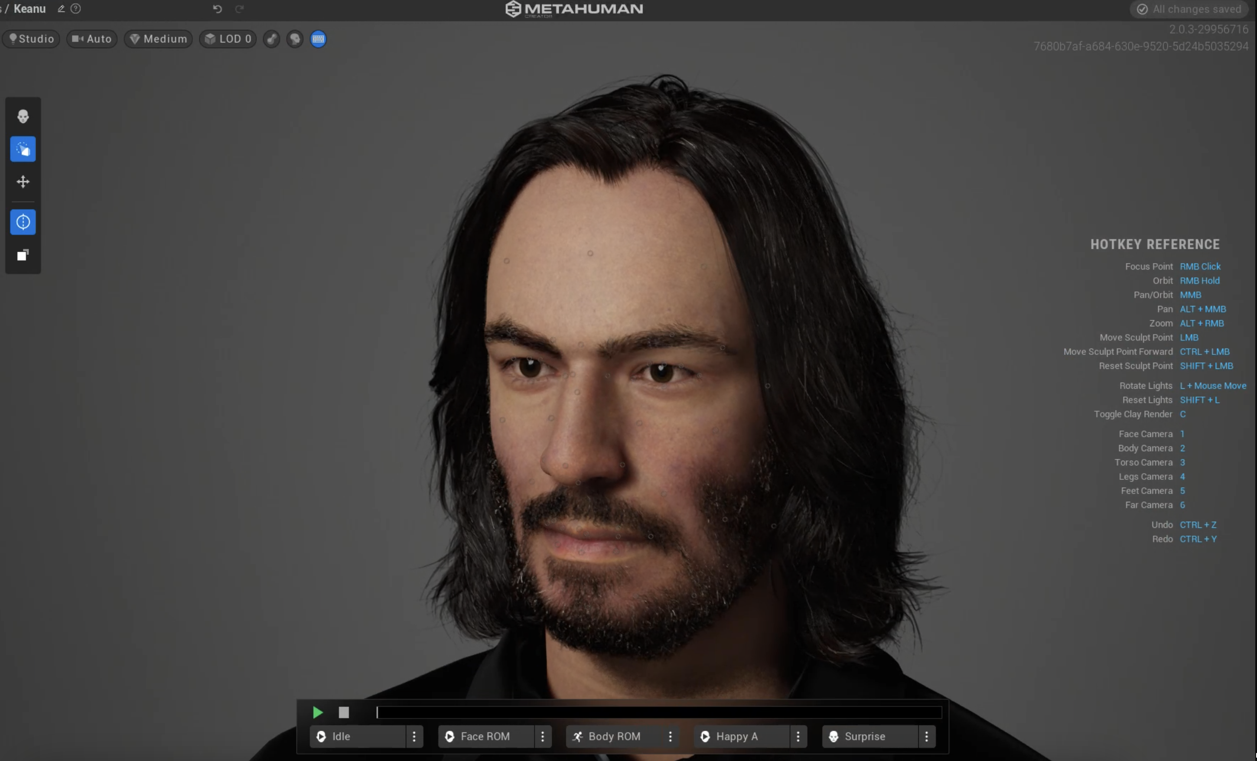Toggle the symmetry button in left toolbar
The image size is (1257, 761).
[x=23, y=222]
